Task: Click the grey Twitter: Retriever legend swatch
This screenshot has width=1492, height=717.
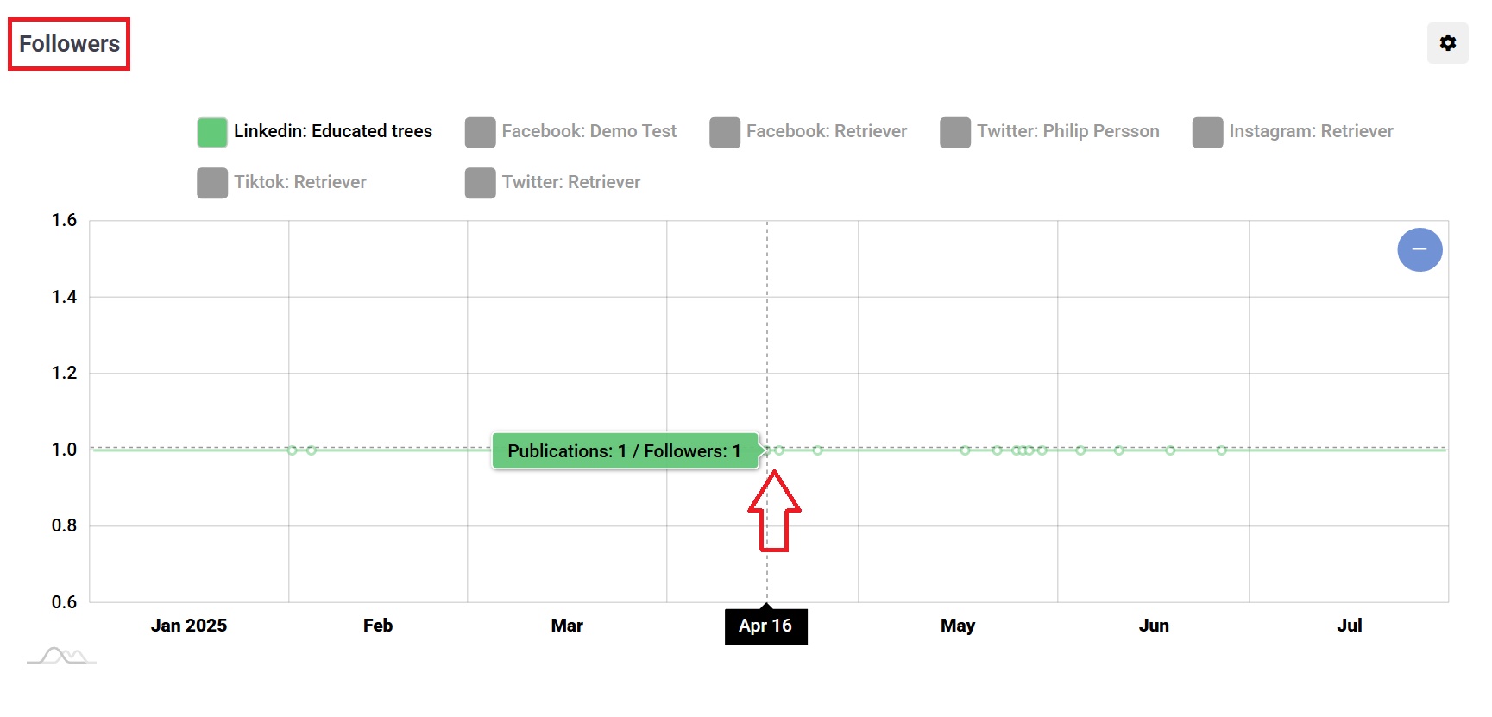Action: [480, 182]
